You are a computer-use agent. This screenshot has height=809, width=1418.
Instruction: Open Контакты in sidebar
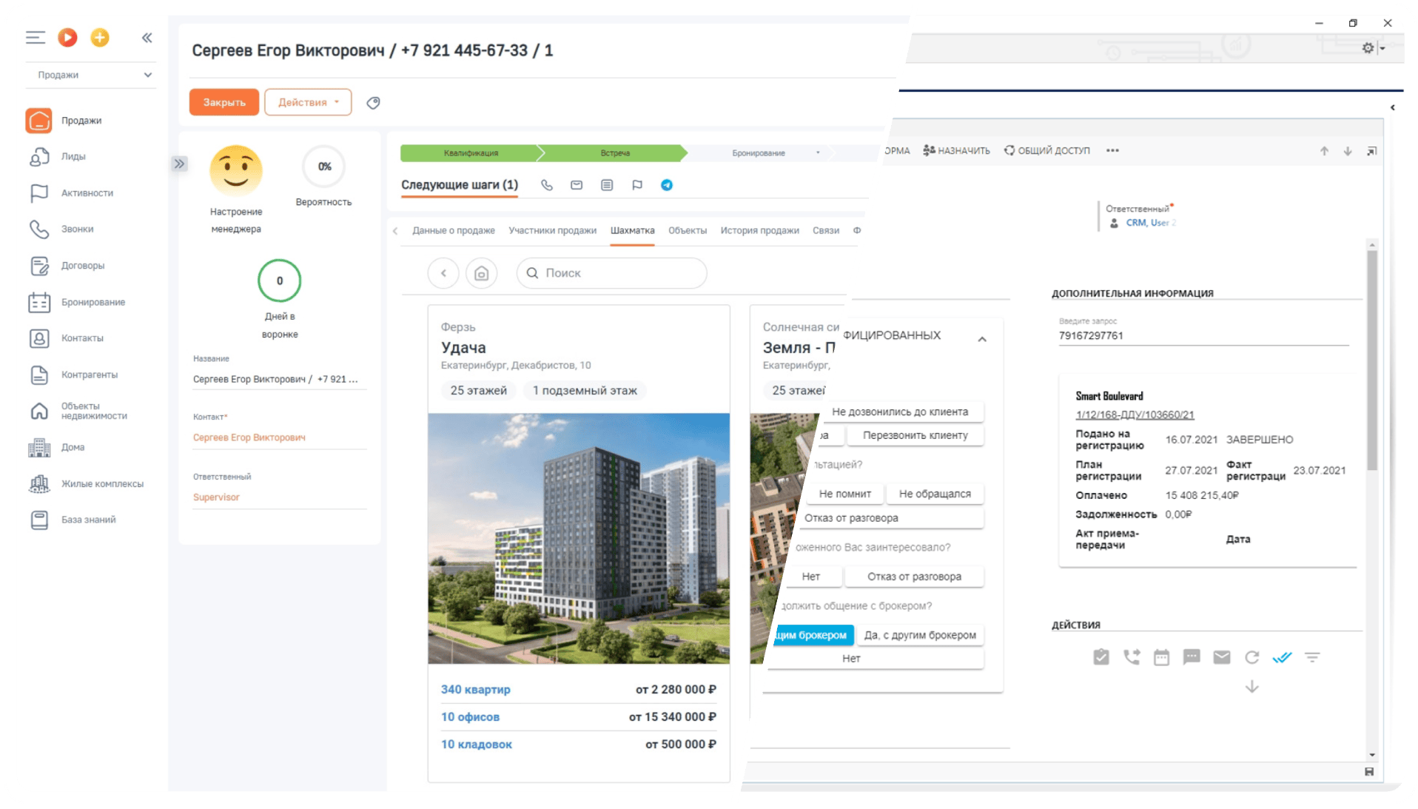82,338
